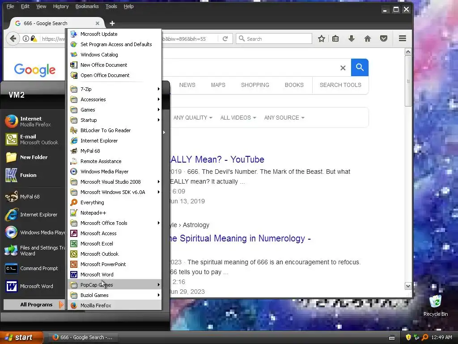Open the Tools menu
Screen dimensions: 458x344
[x=111, y=6]
